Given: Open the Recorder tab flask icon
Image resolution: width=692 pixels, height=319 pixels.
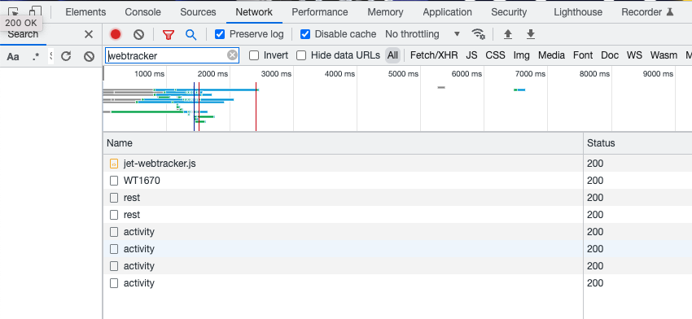Looking at the screenshot, I should coord(670,12).
